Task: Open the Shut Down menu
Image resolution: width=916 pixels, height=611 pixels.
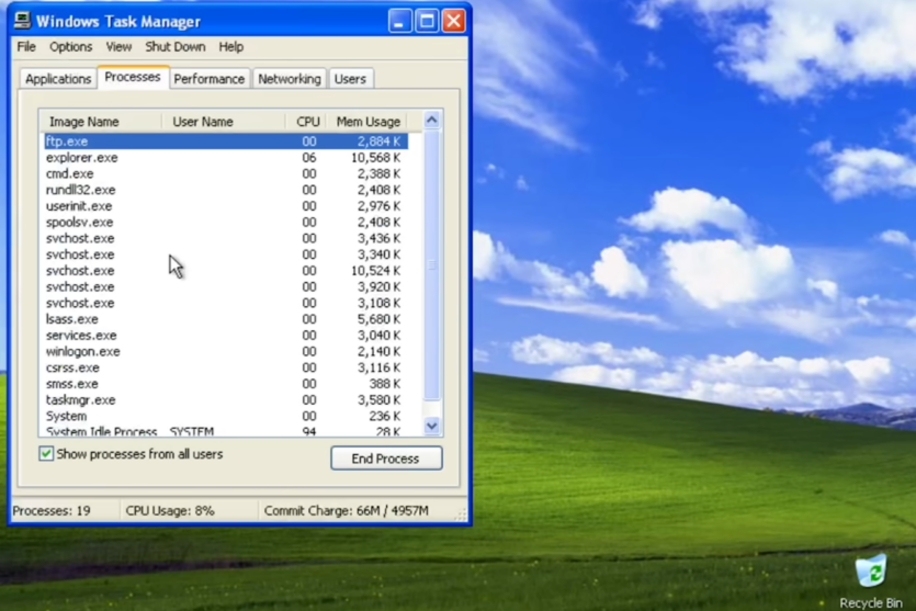Action: point(175,47)
